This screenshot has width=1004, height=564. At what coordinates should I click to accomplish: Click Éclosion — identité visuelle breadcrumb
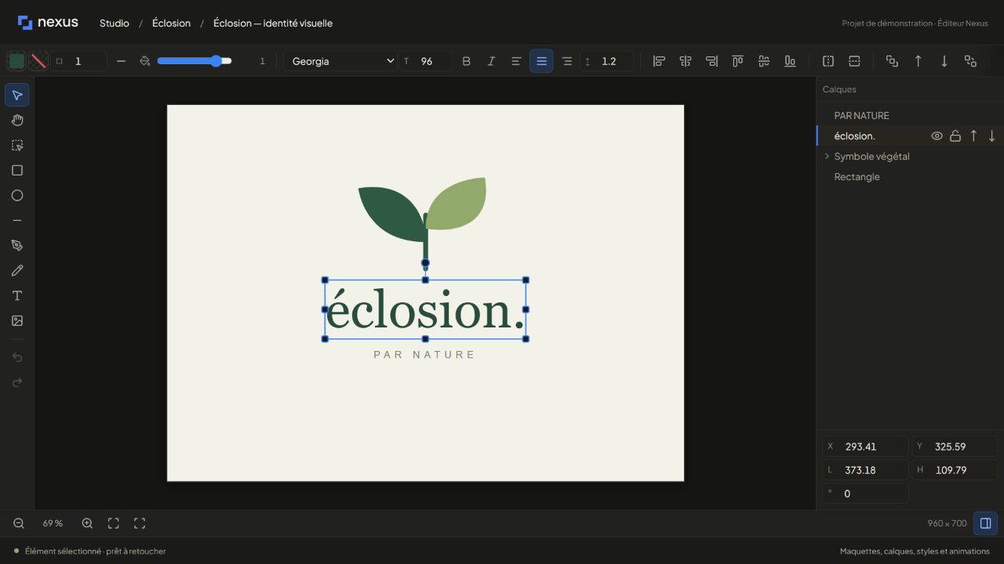click(273, 23)
